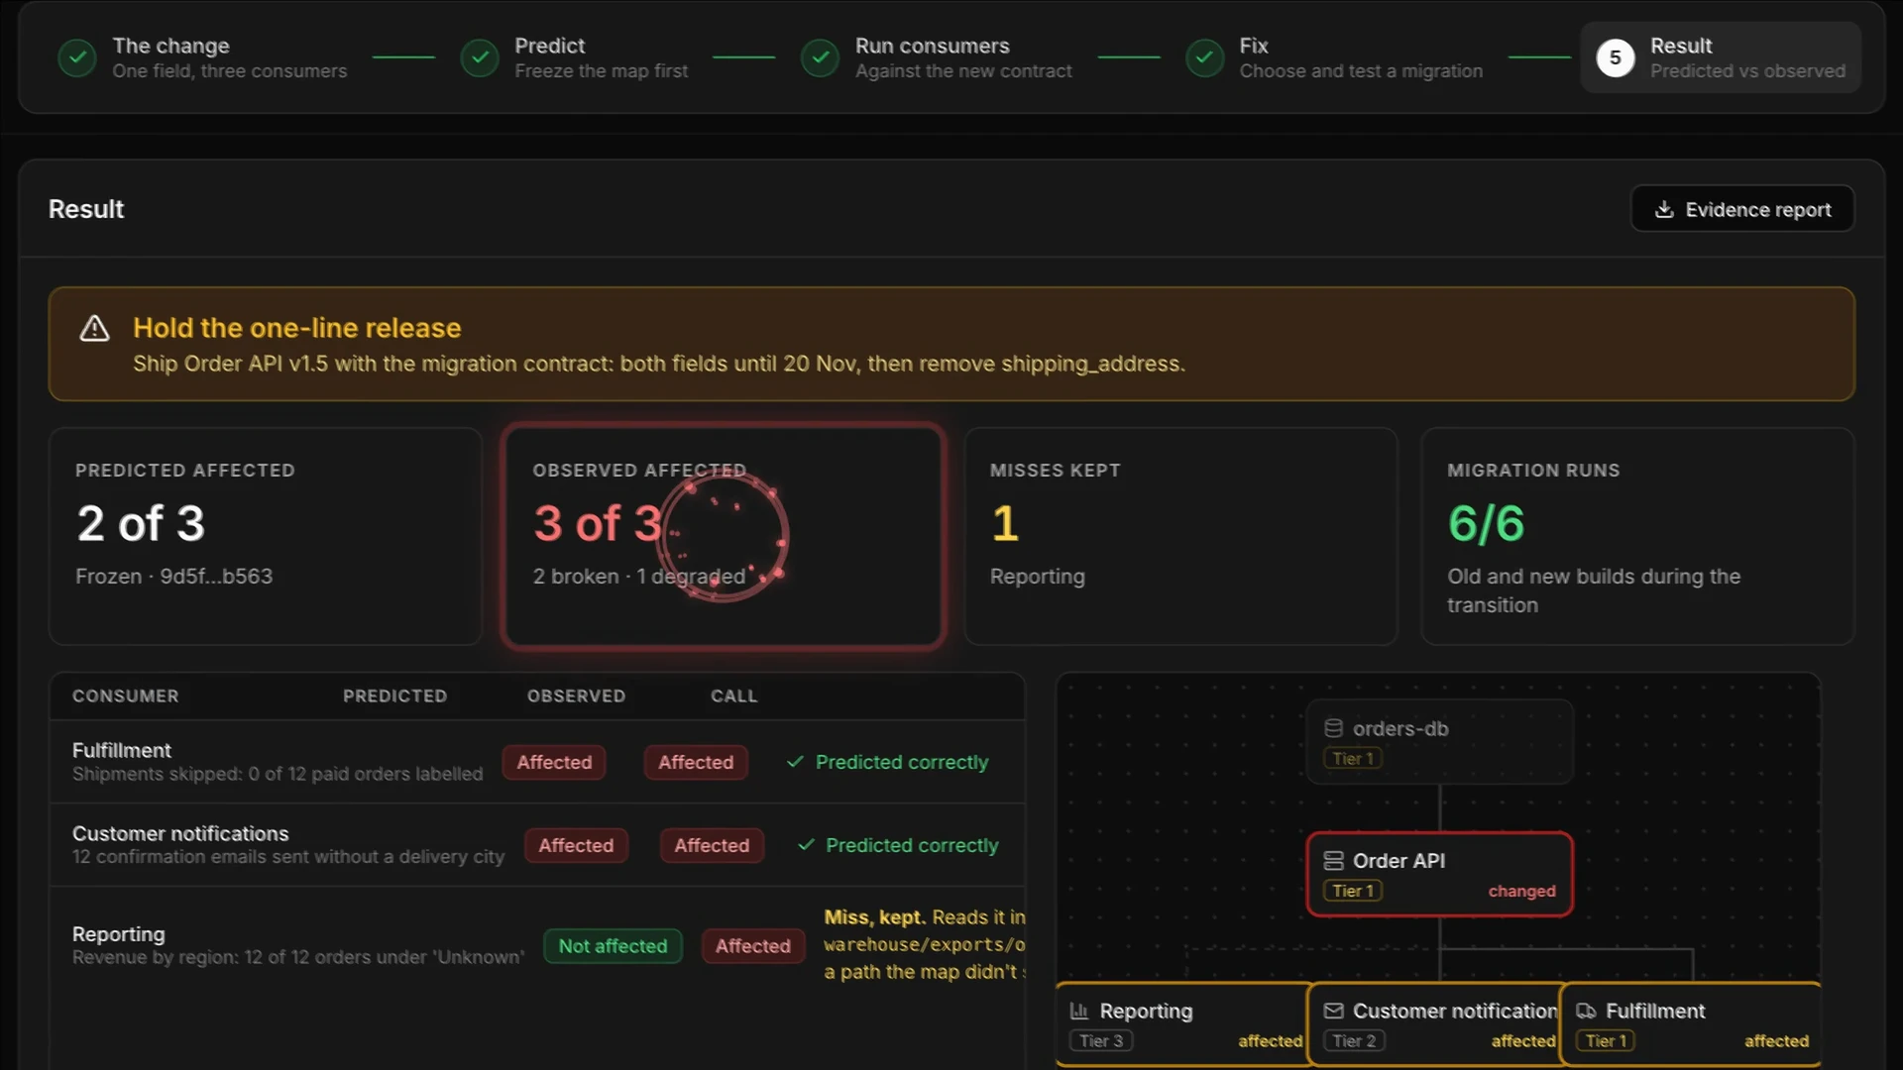
Task: Click the checkmark in Customer notifications' Predicted correctly
Action: pyautogui.click(x=806, y=845)
